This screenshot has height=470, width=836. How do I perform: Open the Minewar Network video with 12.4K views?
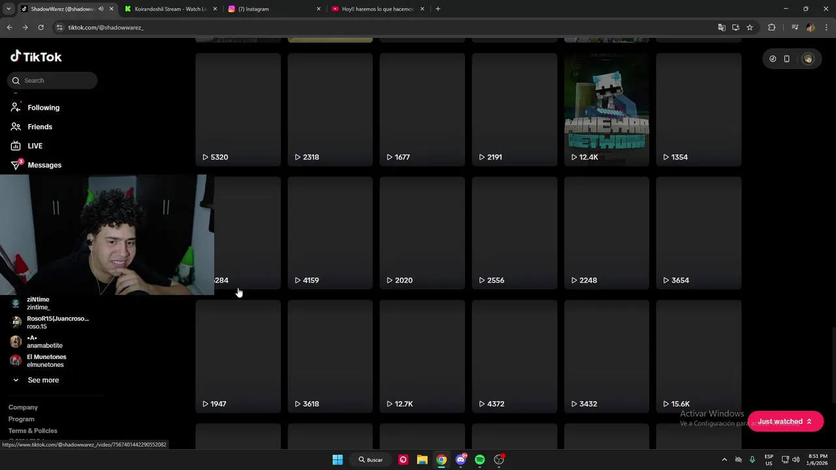pos(606,109)
